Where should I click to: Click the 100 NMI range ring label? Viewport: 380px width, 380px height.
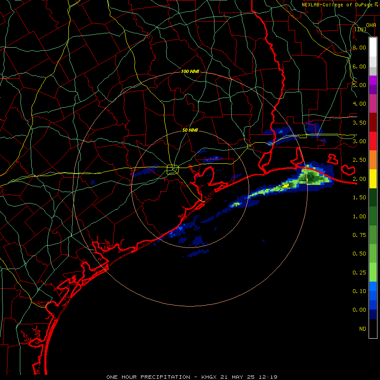pos(190,71)
